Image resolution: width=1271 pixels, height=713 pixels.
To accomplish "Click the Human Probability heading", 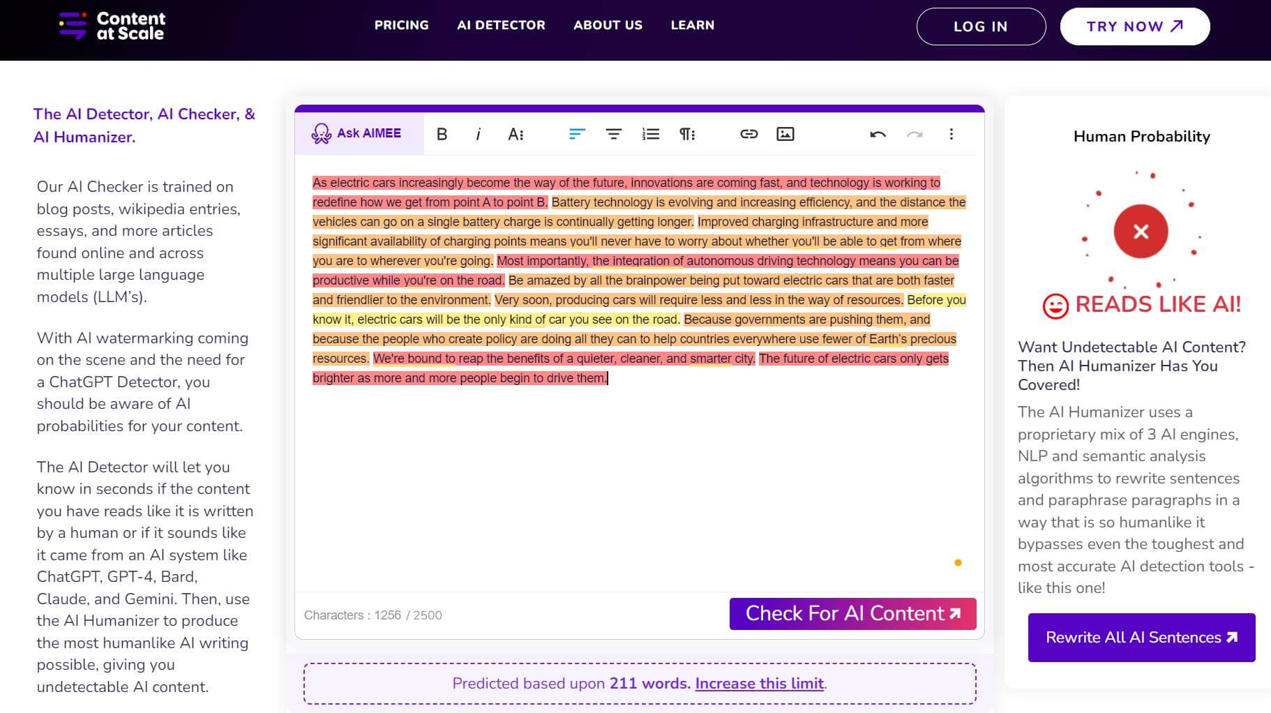I will (1141, 137).
